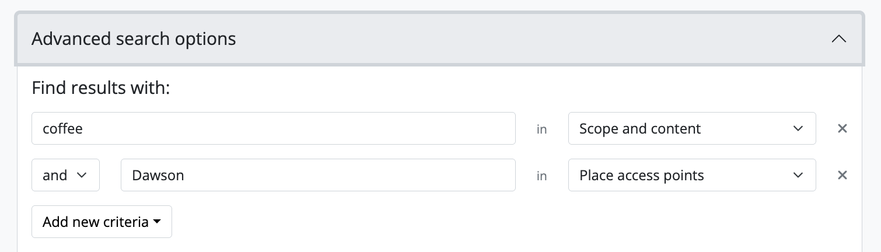Focus the search field containing Dawson
Screen dimensions: 881x252
(318, 175)
